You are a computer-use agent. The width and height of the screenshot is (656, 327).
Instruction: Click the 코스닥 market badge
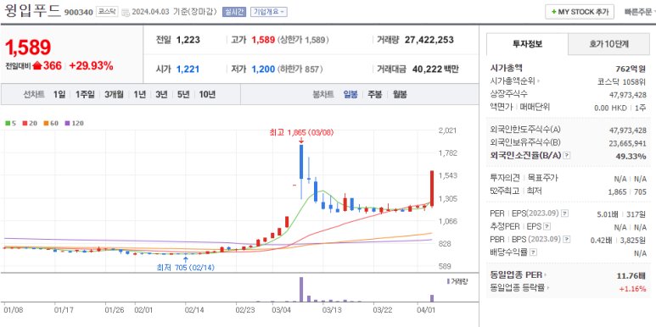tap(107, 12)
